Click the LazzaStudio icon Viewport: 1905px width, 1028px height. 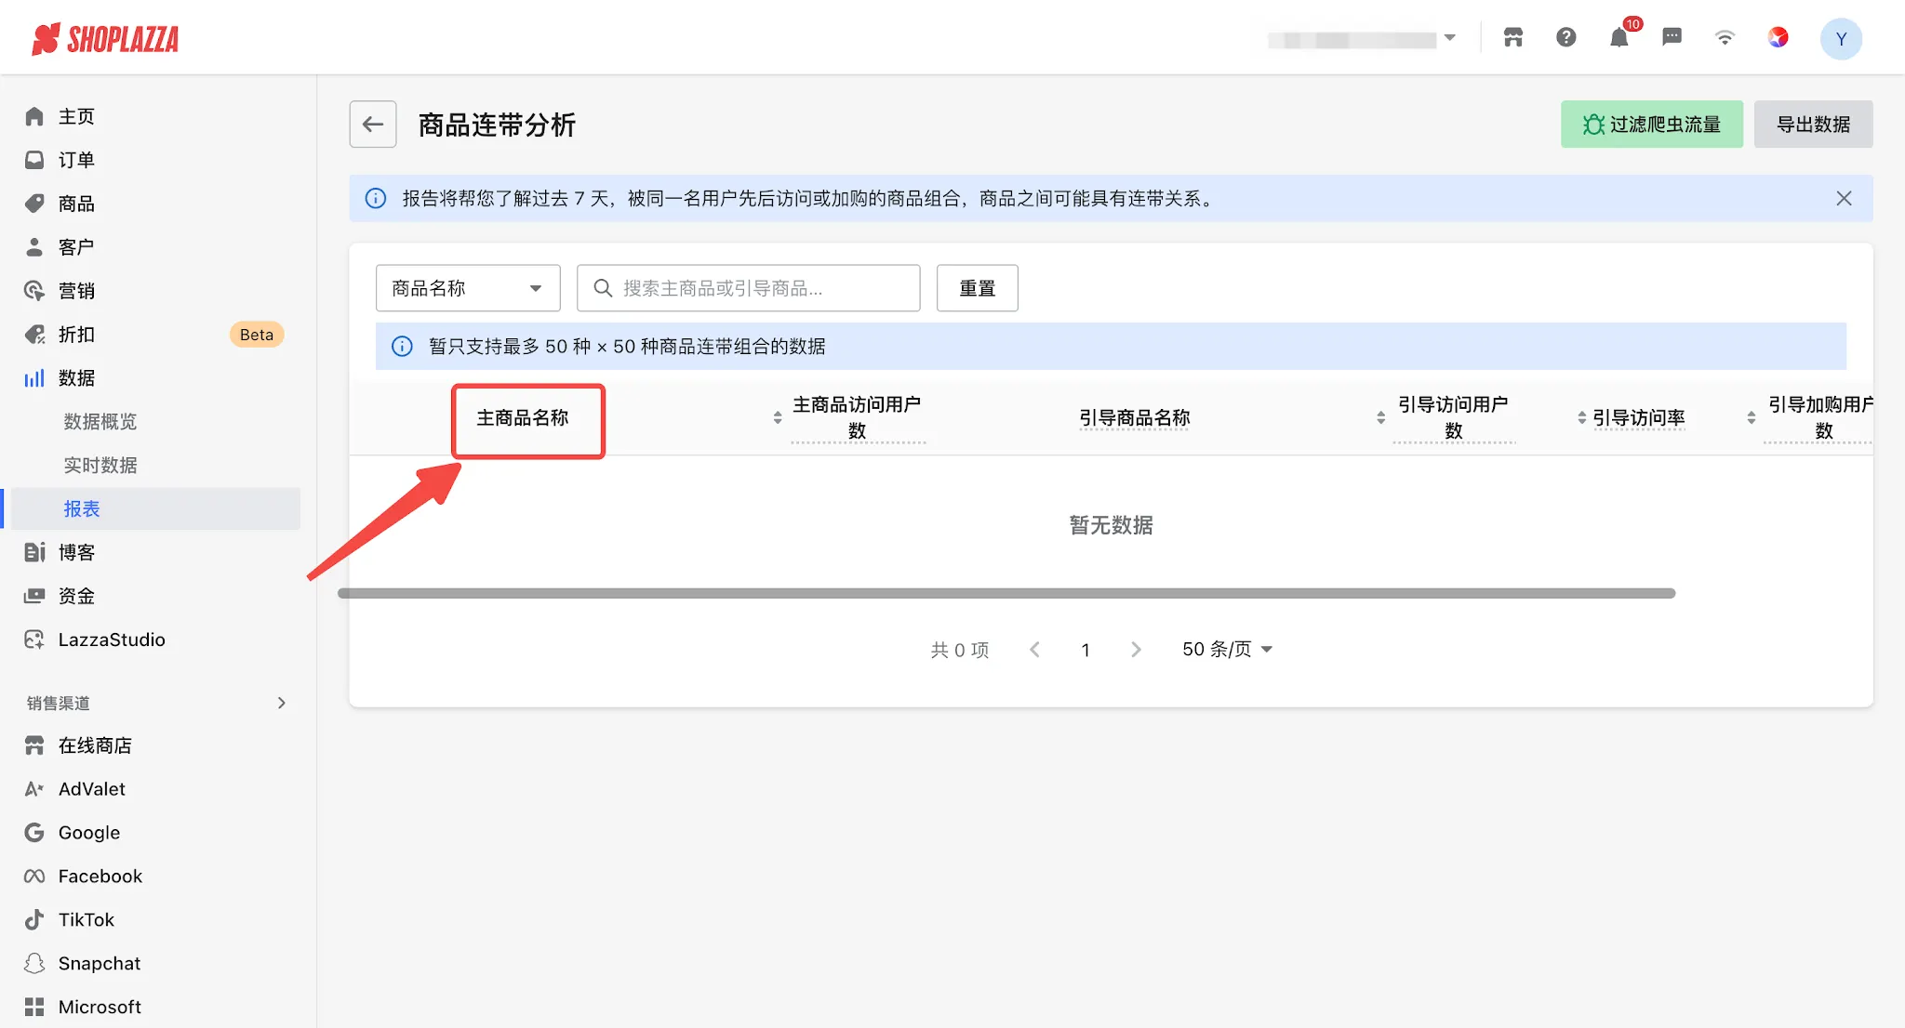click(x=34, y=639)
